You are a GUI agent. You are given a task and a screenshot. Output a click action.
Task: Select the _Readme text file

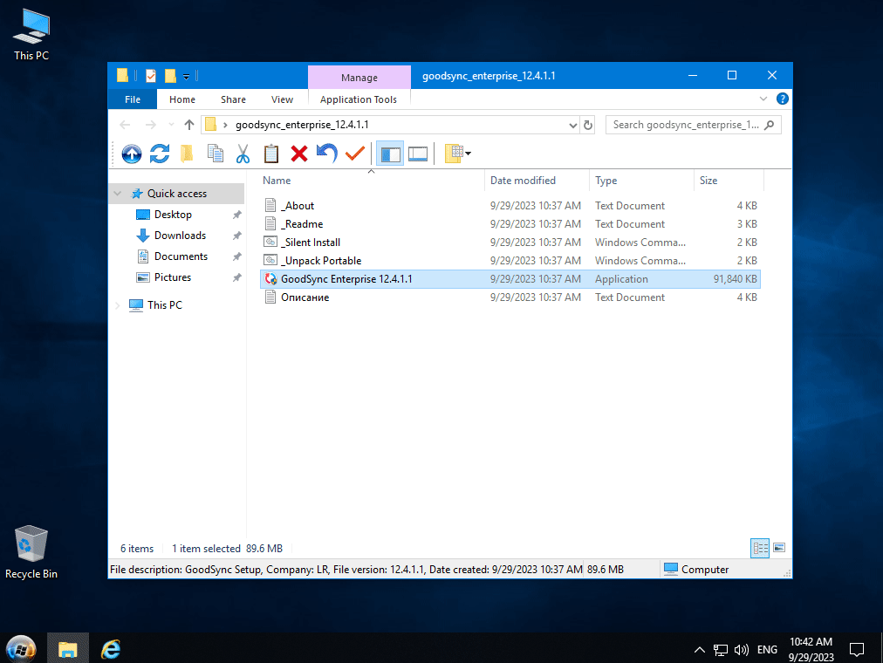coord(510,224)
